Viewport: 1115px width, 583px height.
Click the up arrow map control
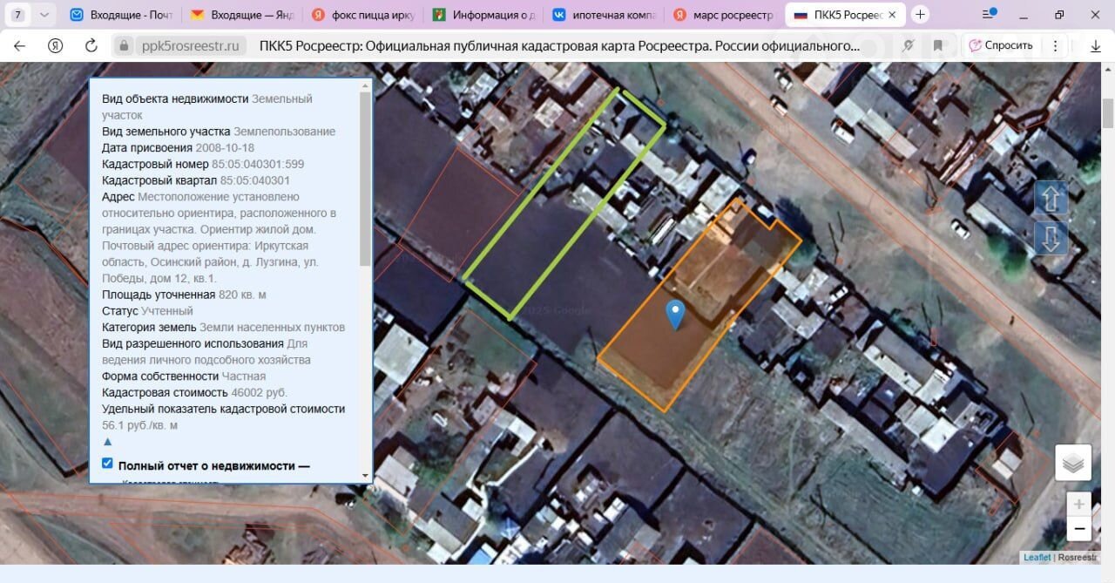(1051, 199)
